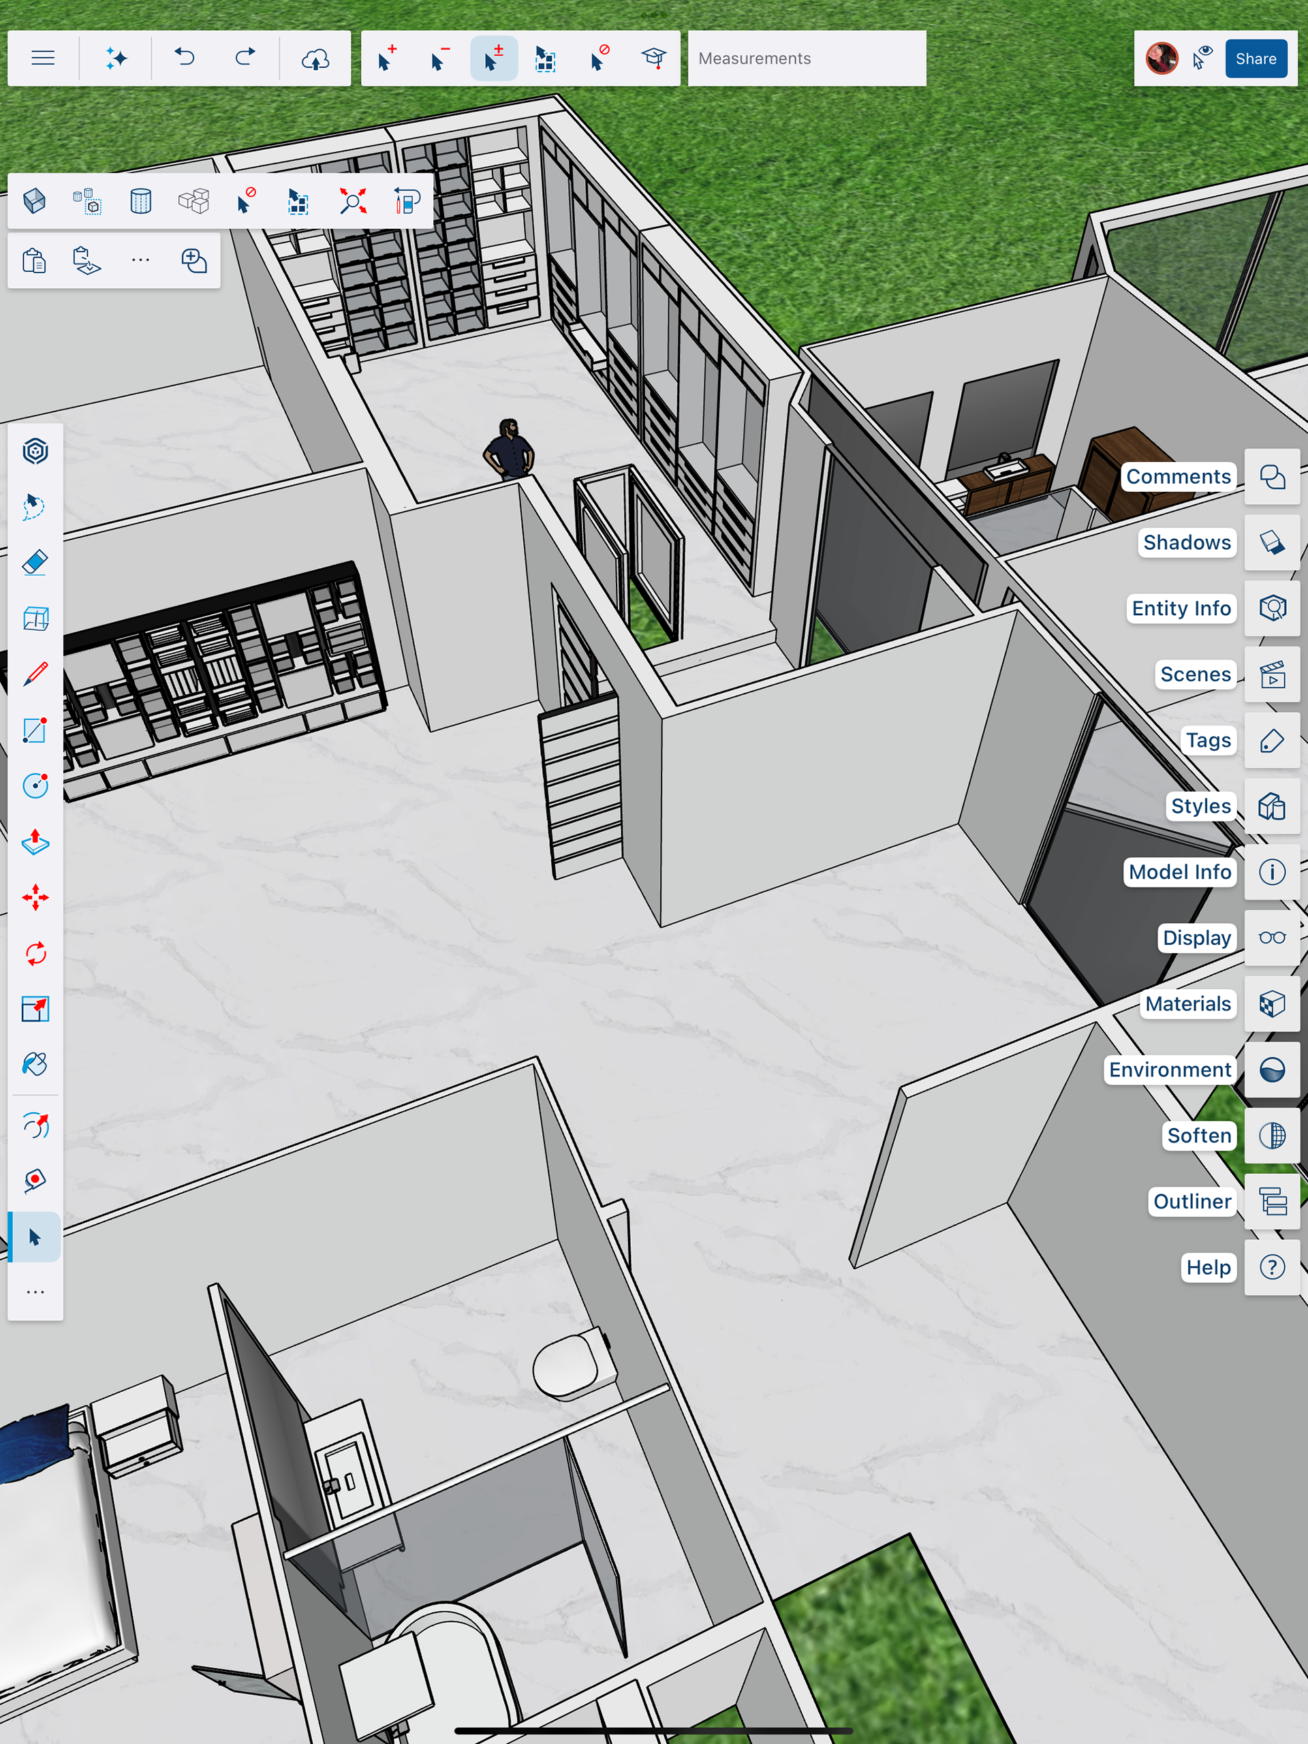Toggle add/subtract selection mode
This screenshot has height=1744, width=1308.
pos(493,59)
